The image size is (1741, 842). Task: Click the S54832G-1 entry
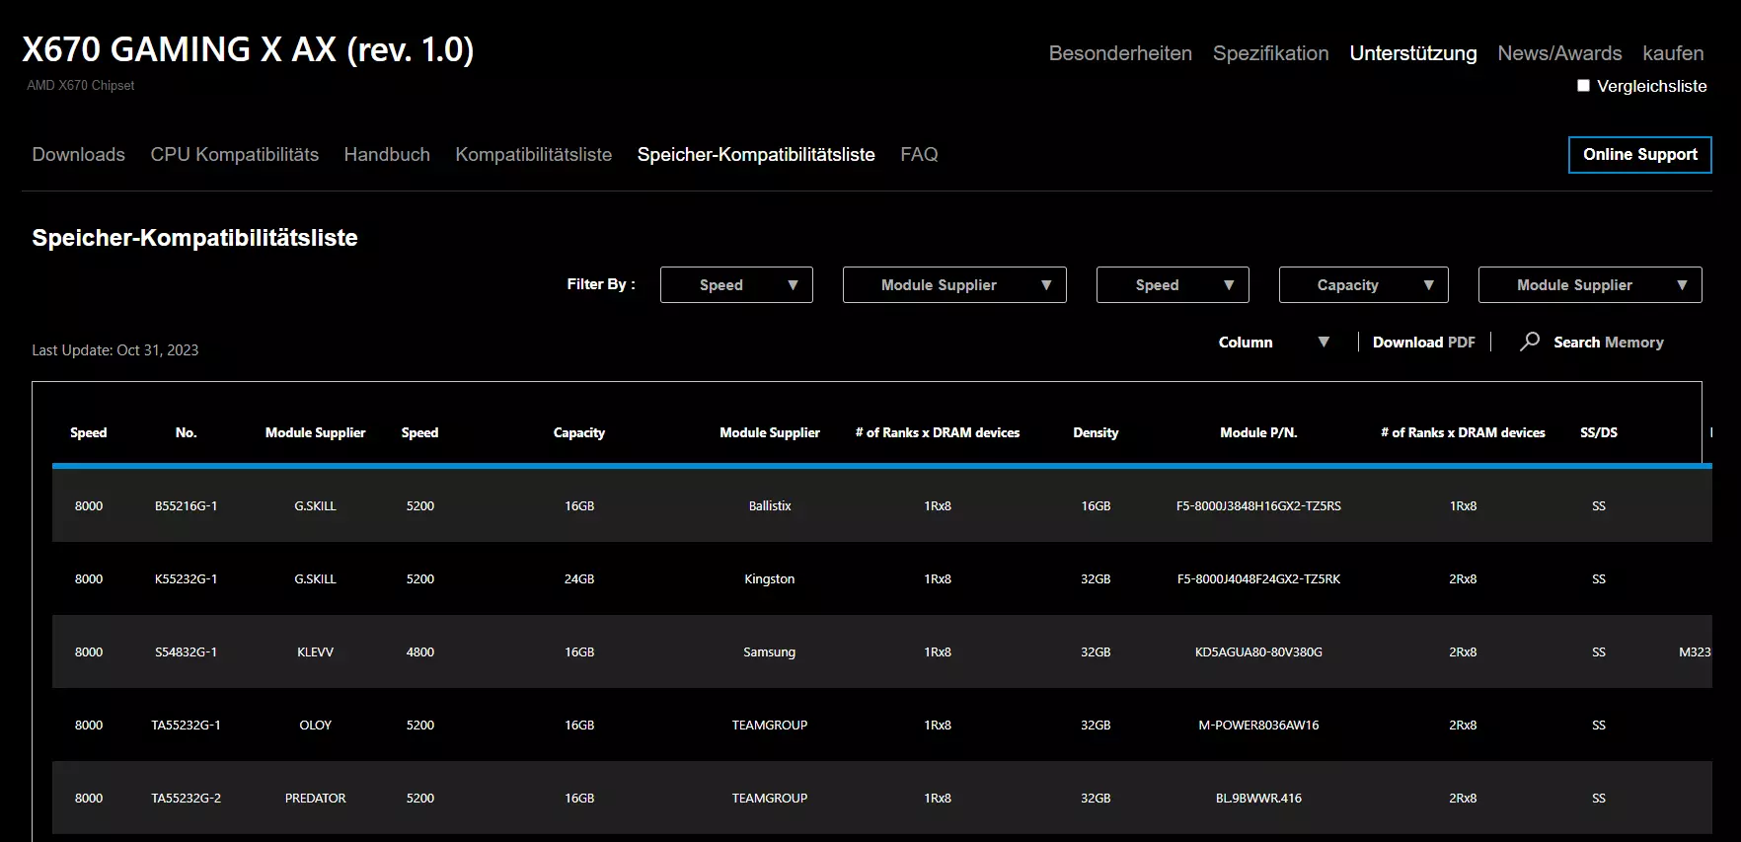click(186, 651)
